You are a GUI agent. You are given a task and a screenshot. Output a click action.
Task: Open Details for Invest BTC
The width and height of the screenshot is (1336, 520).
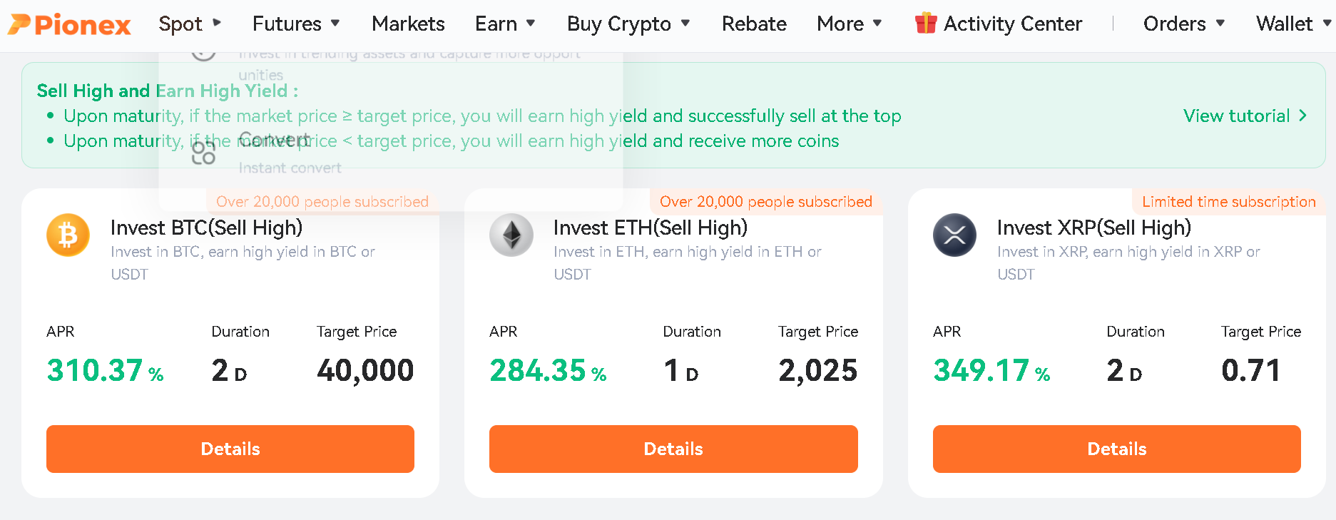pos(230,449)
